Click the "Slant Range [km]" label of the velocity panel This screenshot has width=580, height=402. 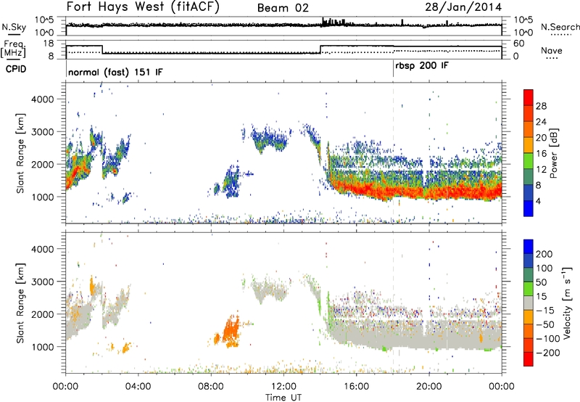[x=20, y=303]
